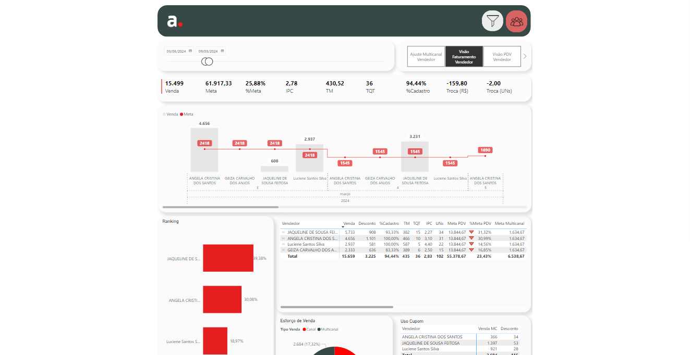Sort Uso Cupom table by Venda MC header
Viewport: 690px width, 355px height.
[x=488, y=329]
